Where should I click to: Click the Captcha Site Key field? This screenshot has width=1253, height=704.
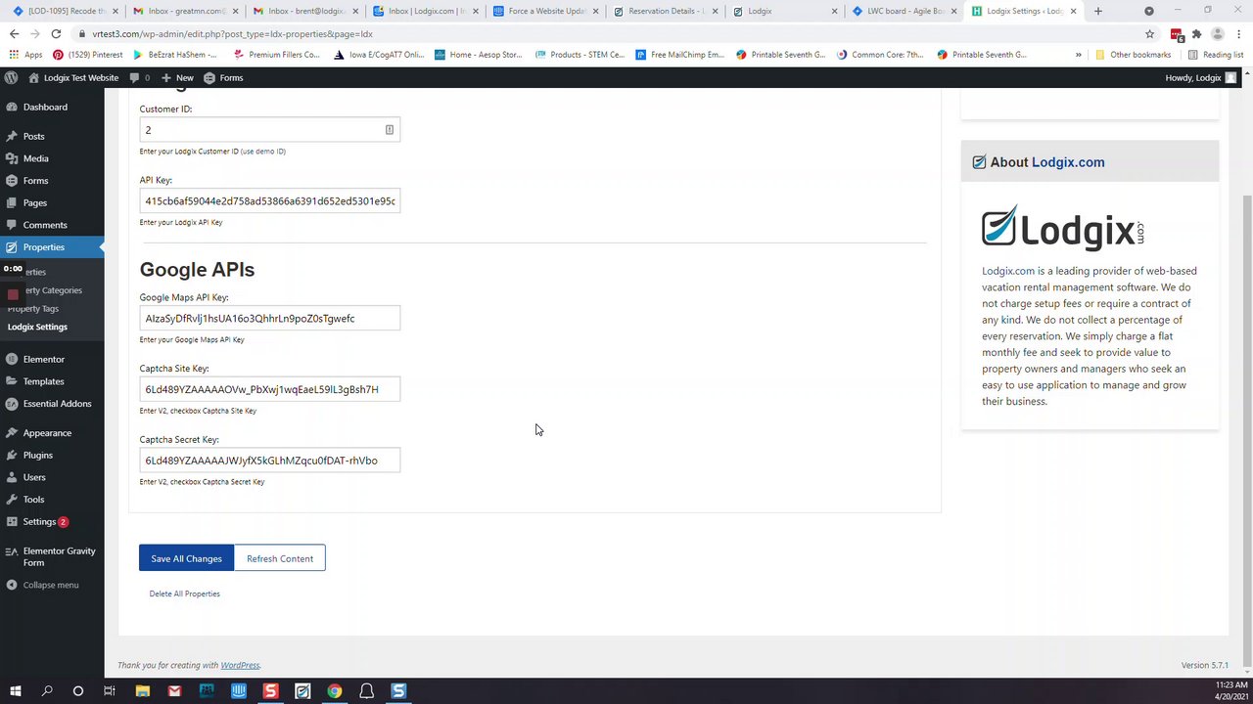click(x=269, y=389)
